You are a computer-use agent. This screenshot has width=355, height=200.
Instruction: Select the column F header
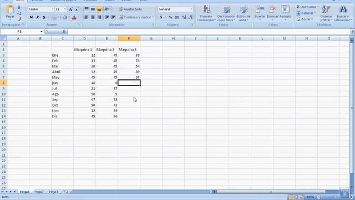pos(129,38)
